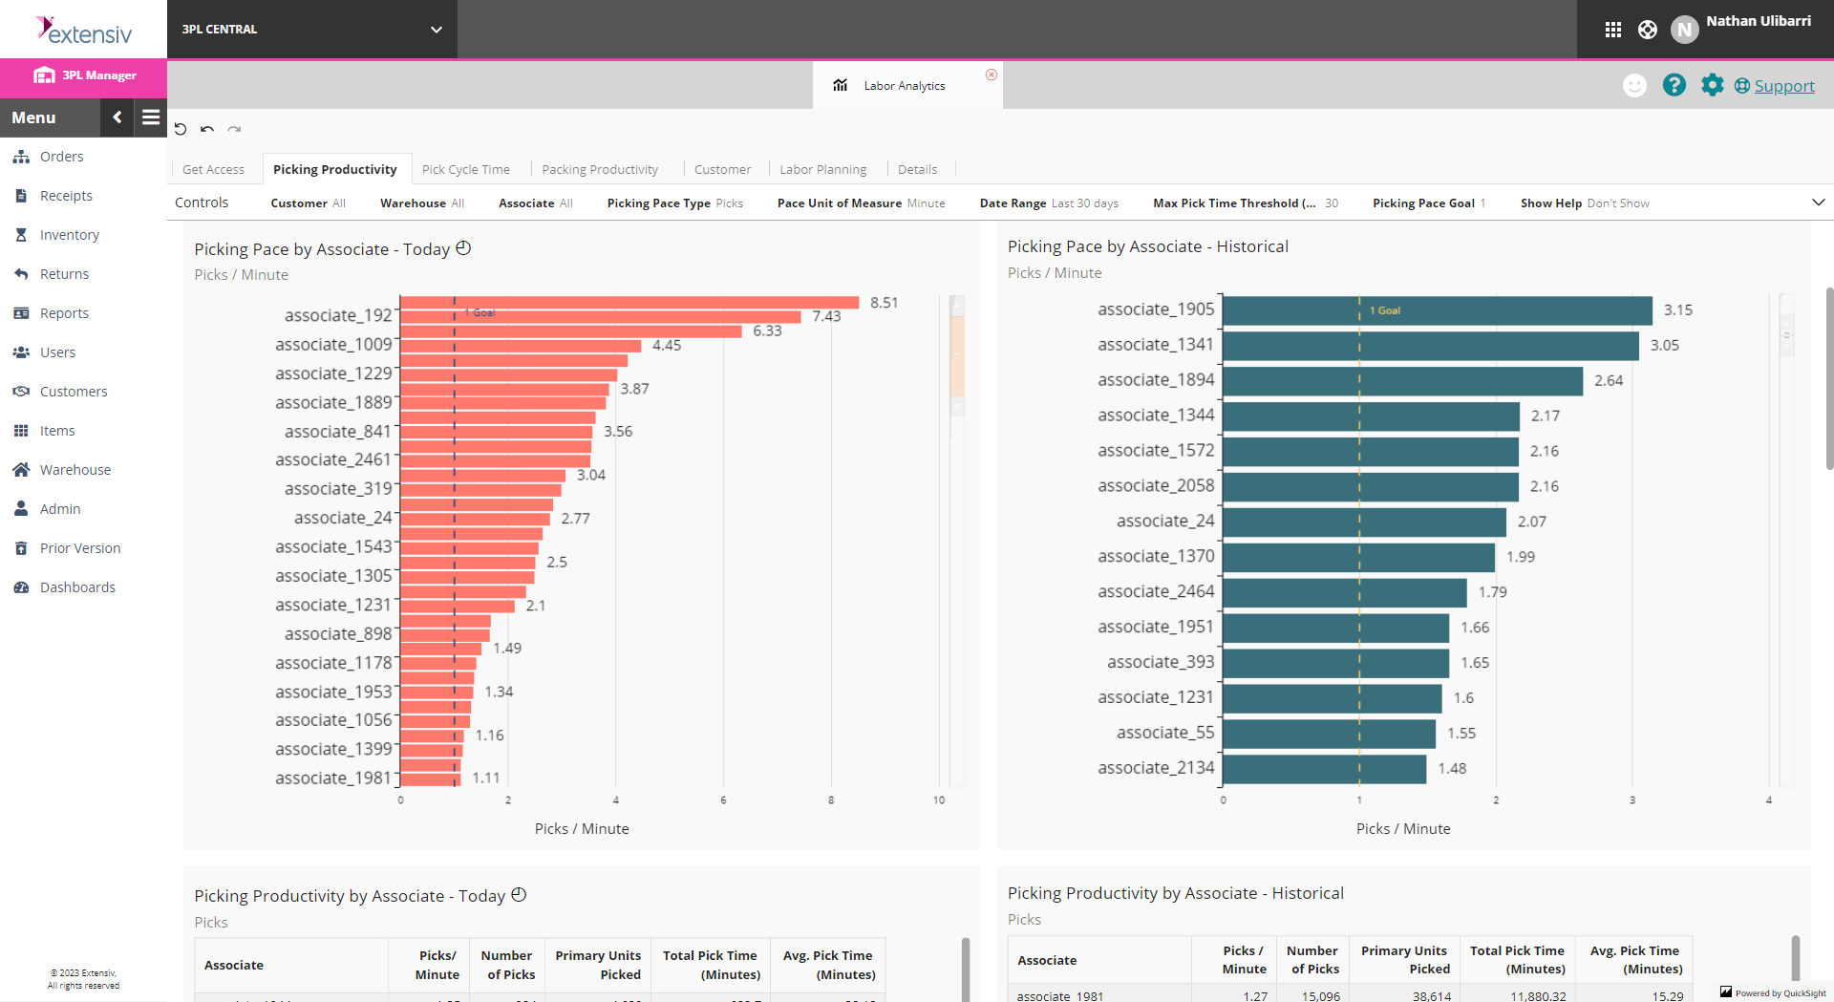Collapse the Menu panel with the left arrow
This screenshot has width=1834, height=1002.
click(x=117, y=117)
